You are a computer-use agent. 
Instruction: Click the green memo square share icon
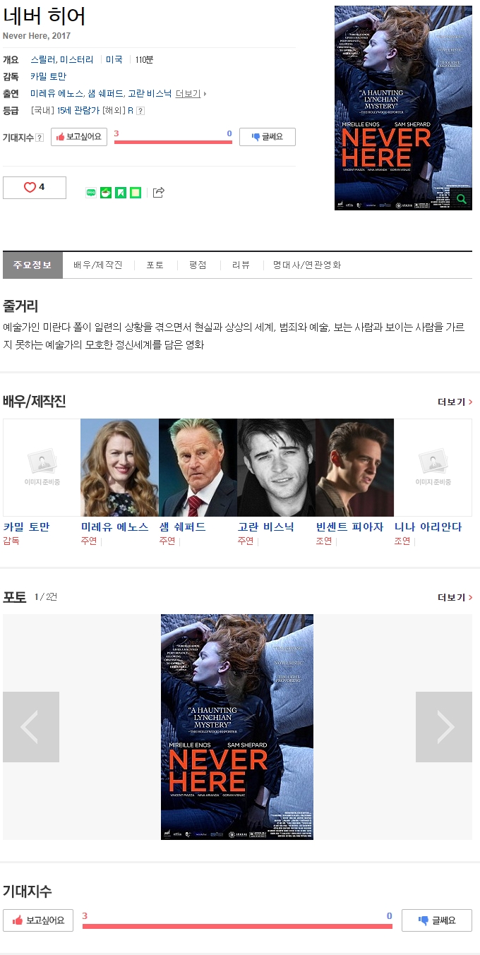[136, 193]
